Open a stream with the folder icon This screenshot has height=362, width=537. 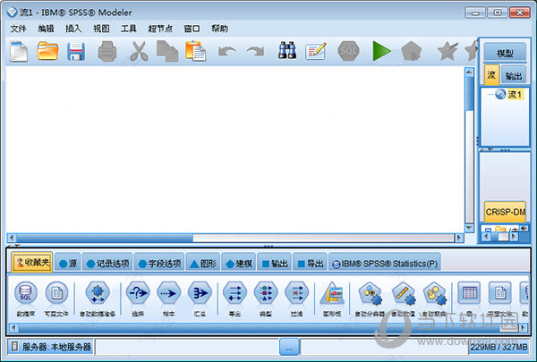47,51
